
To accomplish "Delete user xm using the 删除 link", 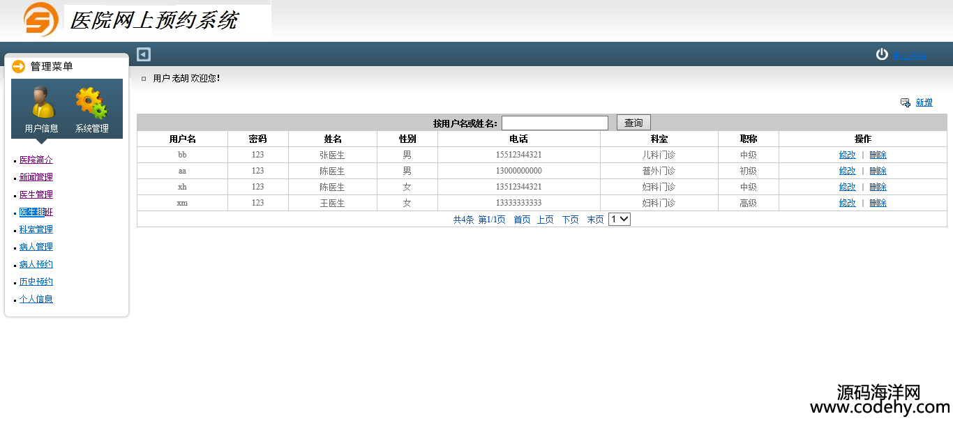I will pyautogui.click(x=878, y=203).
